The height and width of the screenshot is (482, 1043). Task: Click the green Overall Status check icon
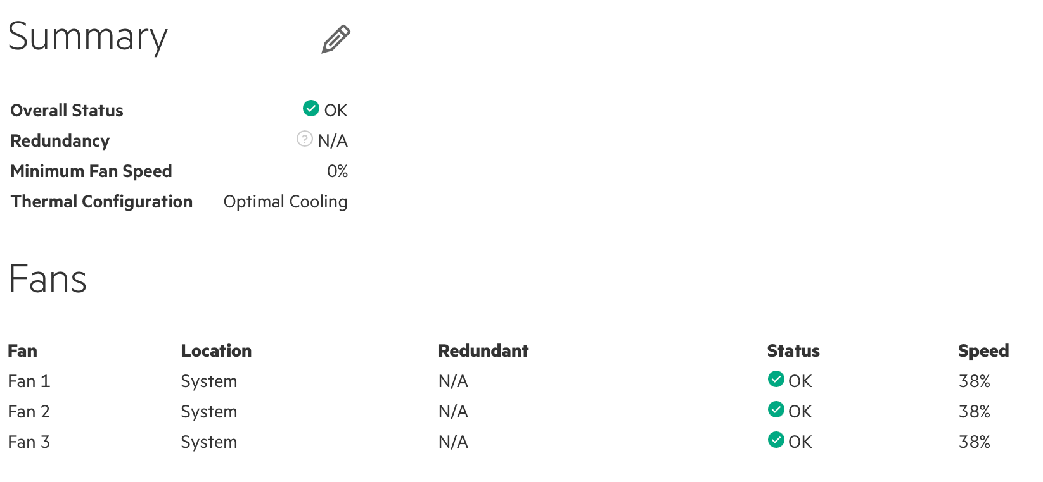click(x=311, y=108)
